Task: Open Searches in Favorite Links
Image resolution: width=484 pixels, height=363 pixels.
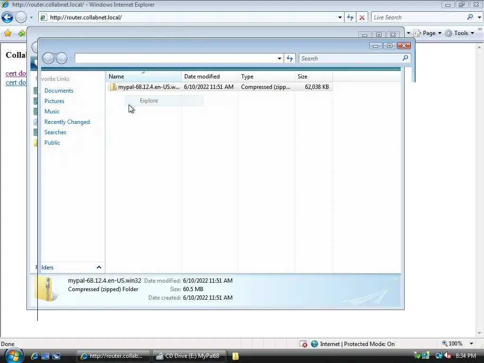Action: (55, 132)
